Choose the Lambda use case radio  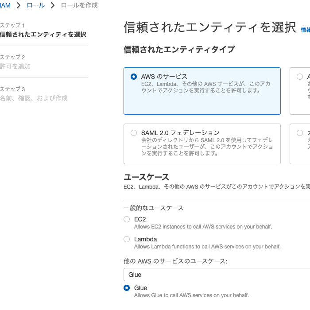coord(127,239)
